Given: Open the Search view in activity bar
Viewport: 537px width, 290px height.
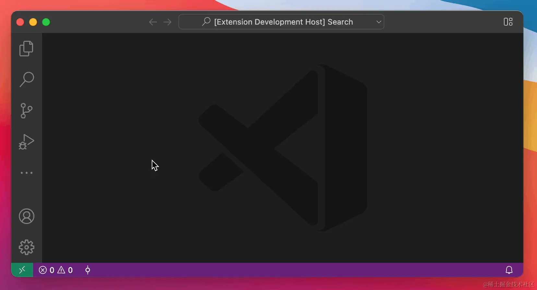Looking at the screenshot, I should pyautogui.click(x=26, y=79).
